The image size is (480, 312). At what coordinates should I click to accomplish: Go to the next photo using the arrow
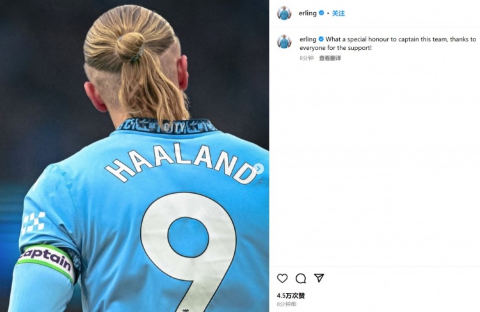tap(259, 168)
